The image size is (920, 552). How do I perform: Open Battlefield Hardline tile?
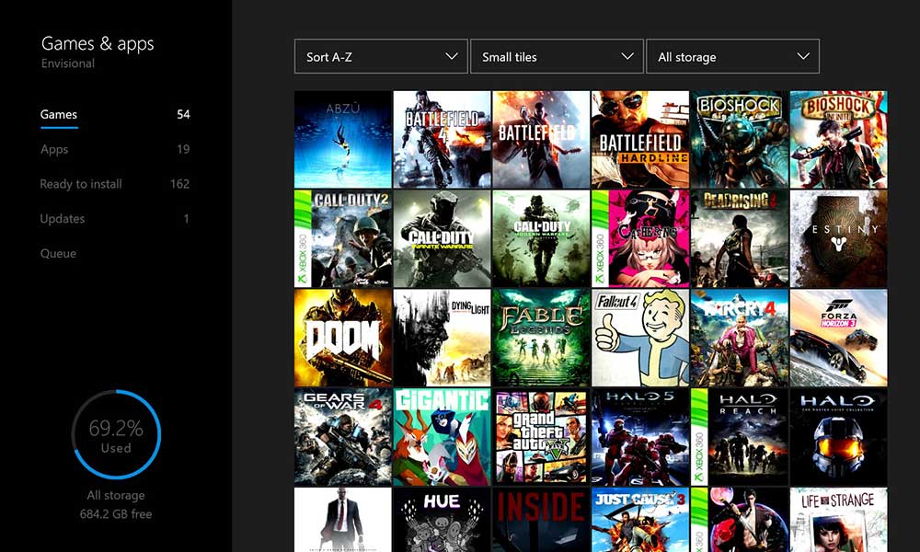click(x=640, y=139)
